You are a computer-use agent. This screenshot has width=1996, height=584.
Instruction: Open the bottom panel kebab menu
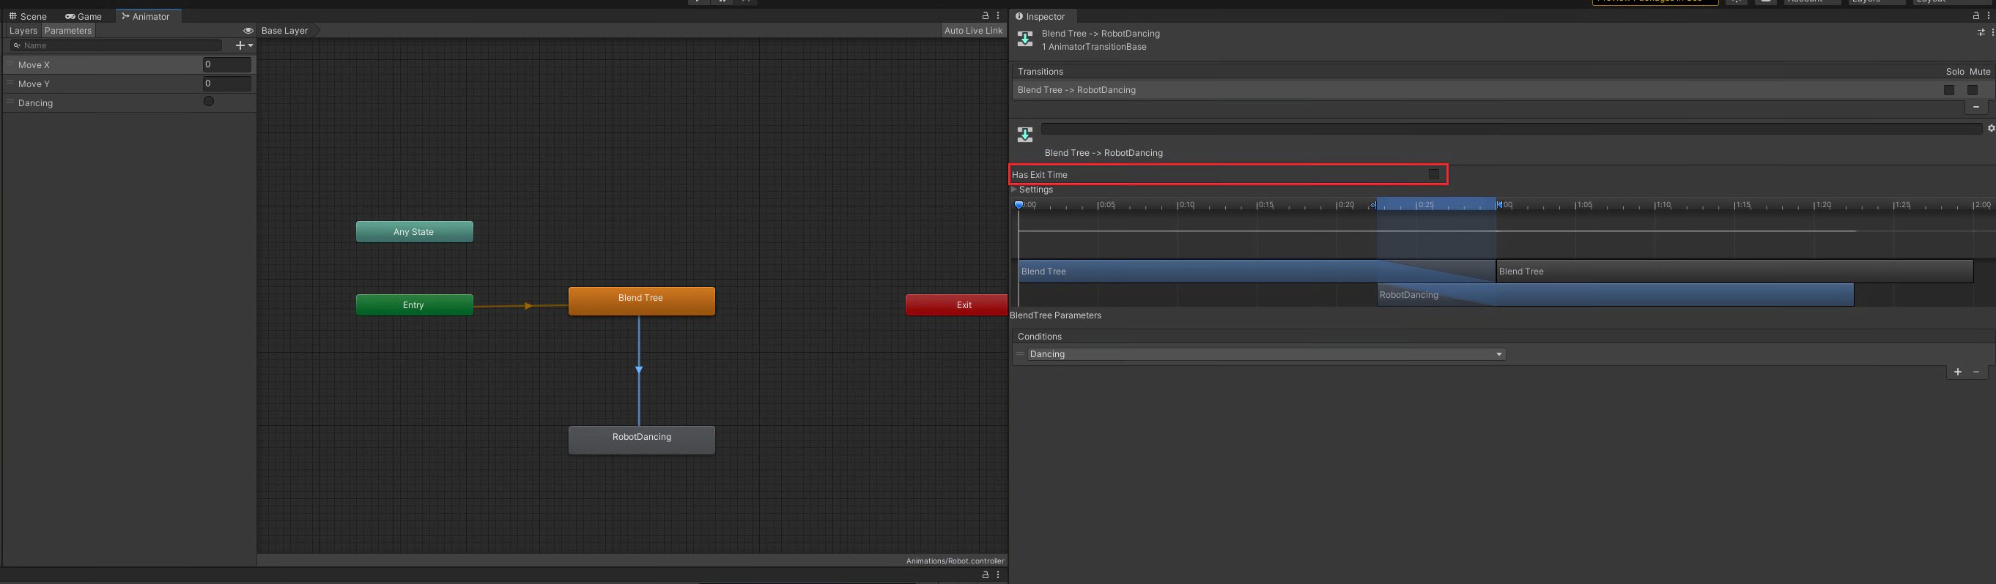click(x=998, y=574)
